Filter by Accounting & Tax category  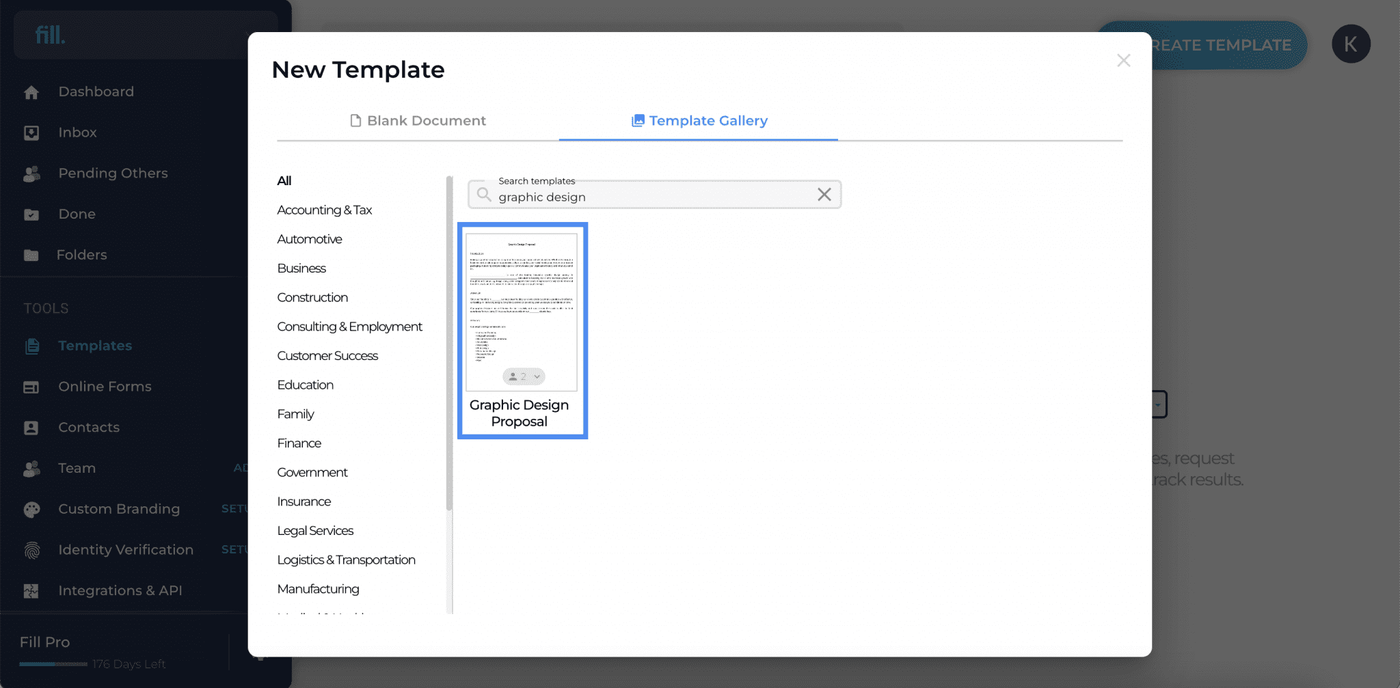(325, 210)
